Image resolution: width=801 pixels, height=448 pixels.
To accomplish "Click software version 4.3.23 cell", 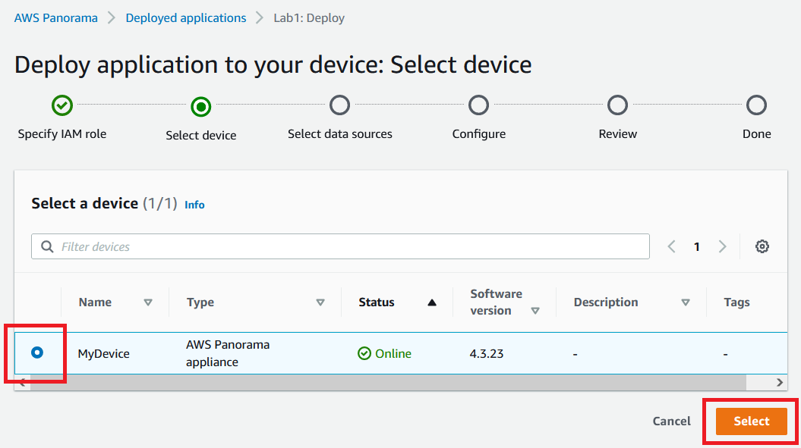I will [x=487, y=353].
